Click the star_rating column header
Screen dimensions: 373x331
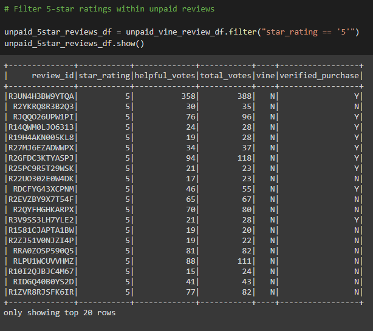point(104,76)
